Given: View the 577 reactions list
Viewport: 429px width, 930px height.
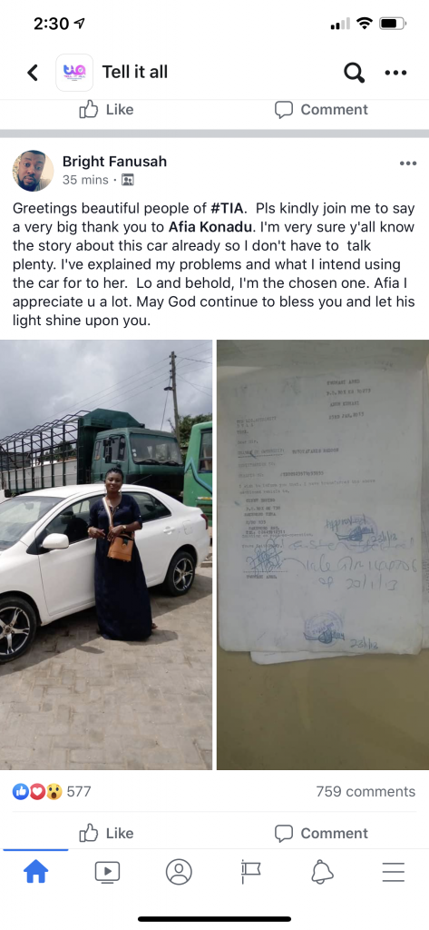Looking at the screenshot, I should [52, 791].
